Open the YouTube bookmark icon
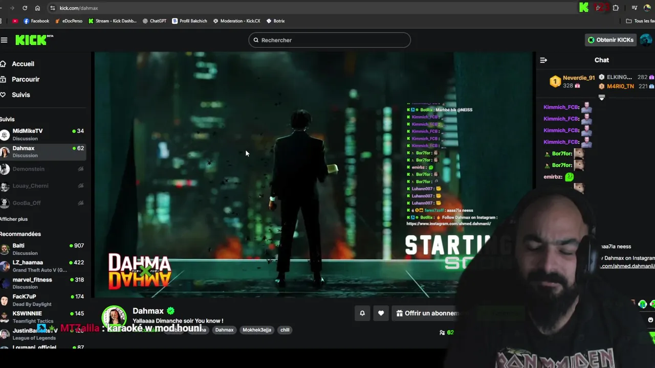Viewport: 655px width, 368px height. (x=15, y=21)
